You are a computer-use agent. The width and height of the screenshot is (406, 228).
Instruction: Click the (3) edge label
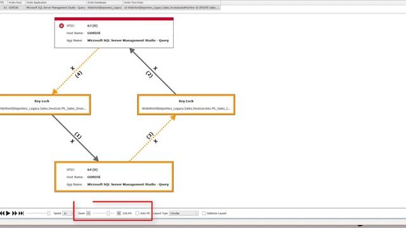150,135
